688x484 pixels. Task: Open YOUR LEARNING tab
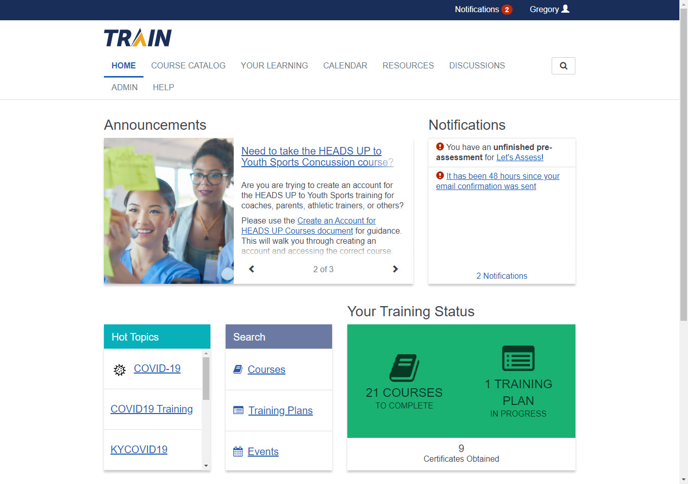pyautogui.click(x=274, y=66)
